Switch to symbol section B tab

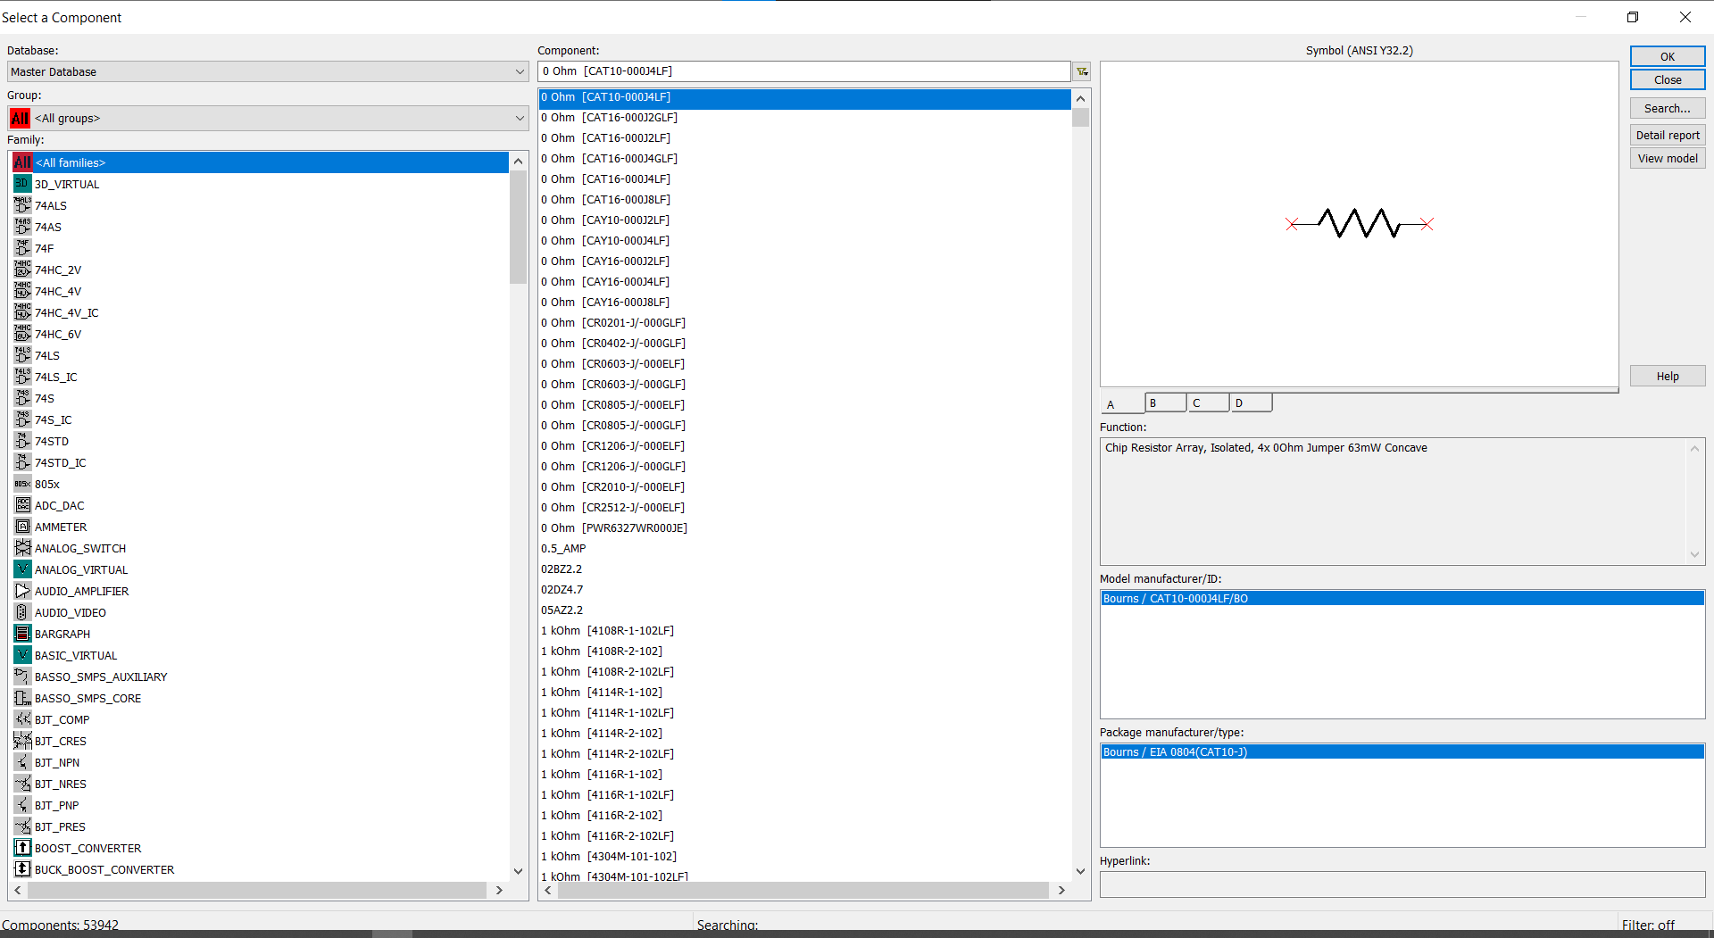tap(1165, 403)
